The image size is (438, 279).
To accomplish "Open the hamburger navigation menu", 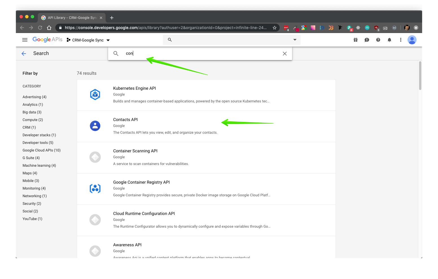I will tap(25, 40).
